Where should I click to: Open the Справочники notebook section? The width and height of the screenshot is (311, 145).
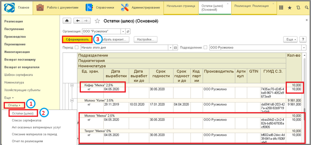(100, 7)
